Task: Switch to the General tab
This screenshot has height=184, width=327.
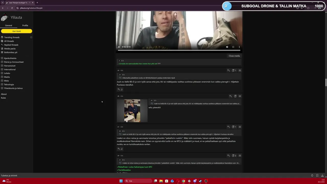Action: [8, 26]
